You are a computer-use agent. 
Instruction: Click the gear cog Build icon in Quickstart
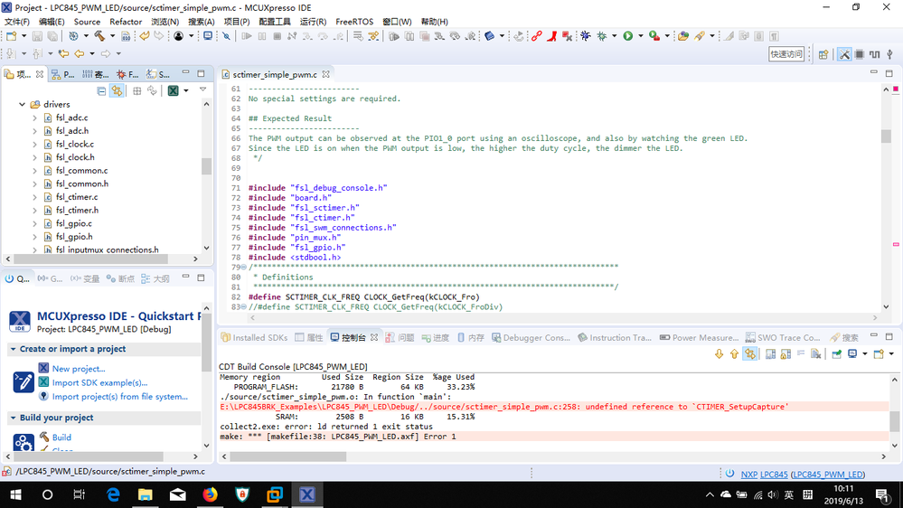tap(24, 442)
